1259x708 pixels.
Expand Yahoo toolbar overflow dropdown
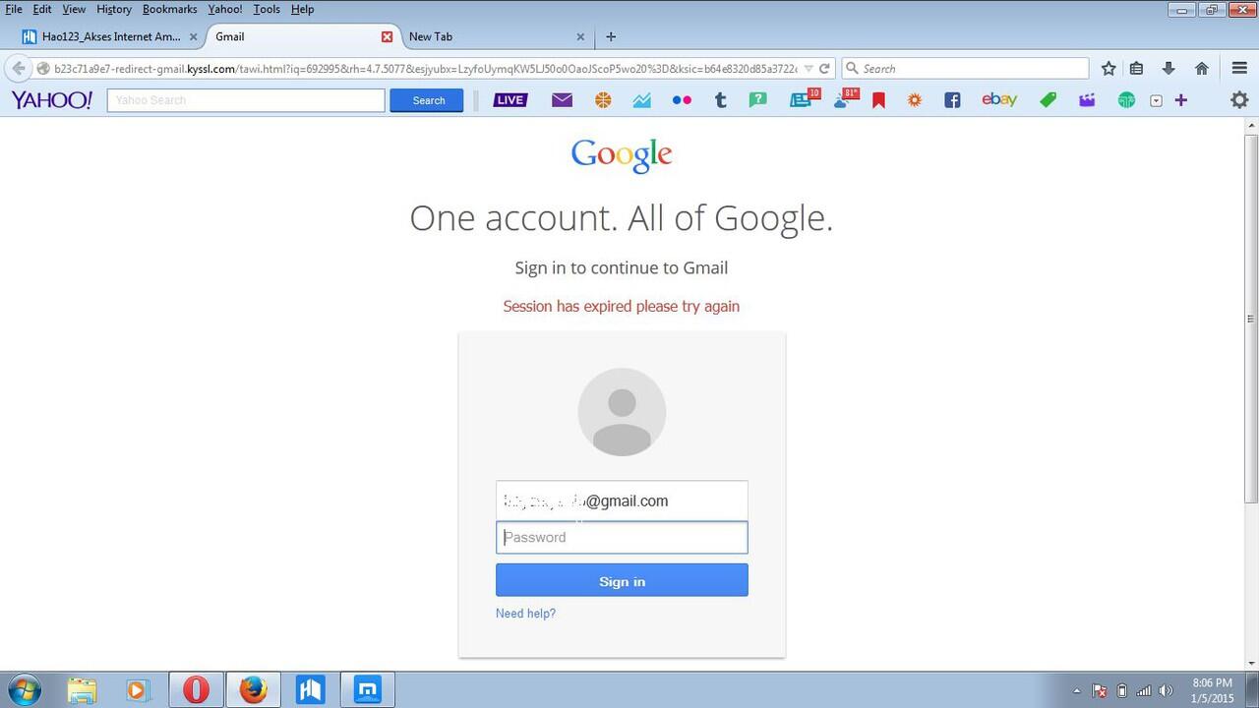[1156, 100]
